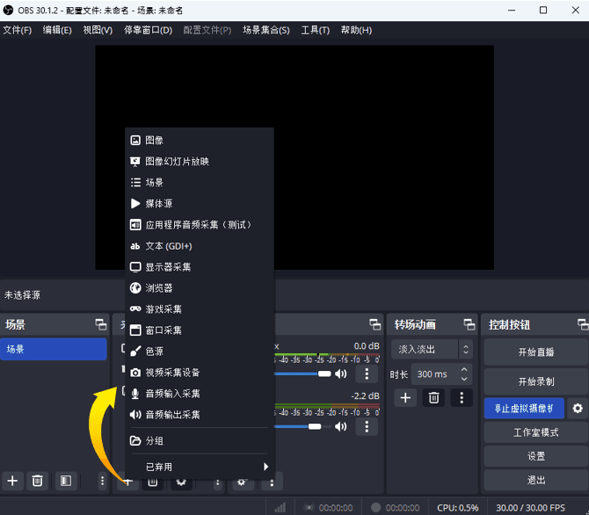Image resolution: width=589 pixels, height=515 pixels.
Task: Open virtual camera settings gear icon
Action: point(578,409)
